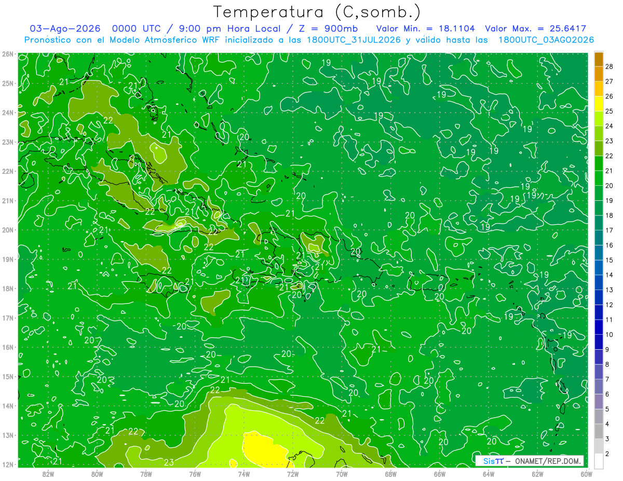
Task: Click the '66W' longitude axis label
Action: 439,474
